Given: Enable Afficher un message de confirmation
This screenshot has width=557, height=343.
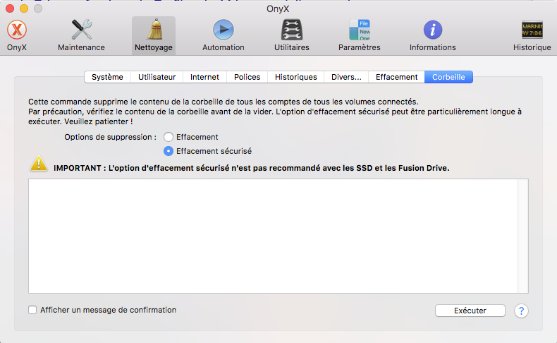Looking at the screenshot, I should pos(32,310).
